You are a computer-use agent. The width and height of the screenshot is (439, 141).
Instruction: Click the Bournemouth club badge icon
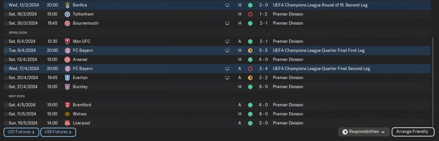pyautogui.click(x=67, y=23)
